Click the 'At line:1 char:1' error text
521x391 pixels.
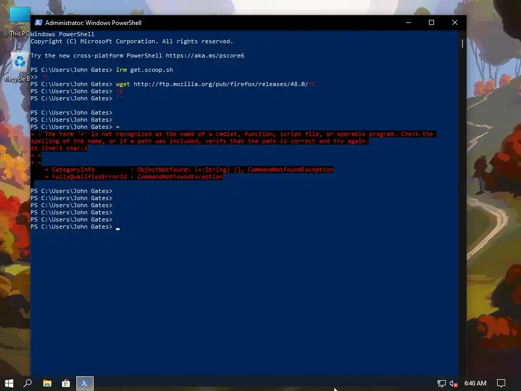click(59, 148)
